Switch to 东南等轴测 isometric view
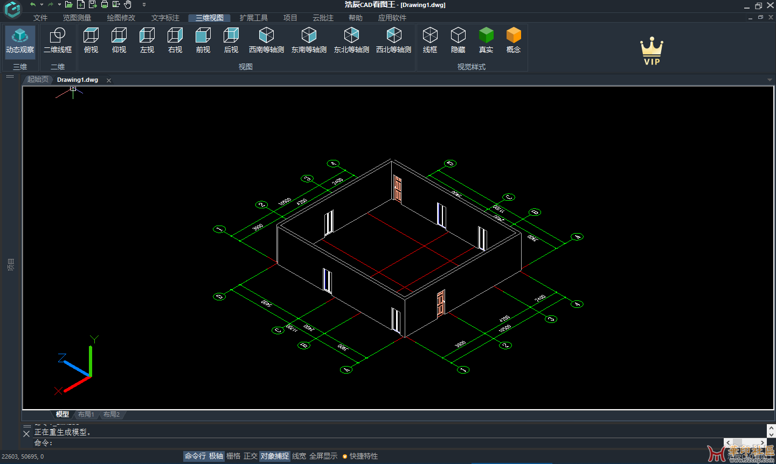776x464 pixels. tap(309, 41)
